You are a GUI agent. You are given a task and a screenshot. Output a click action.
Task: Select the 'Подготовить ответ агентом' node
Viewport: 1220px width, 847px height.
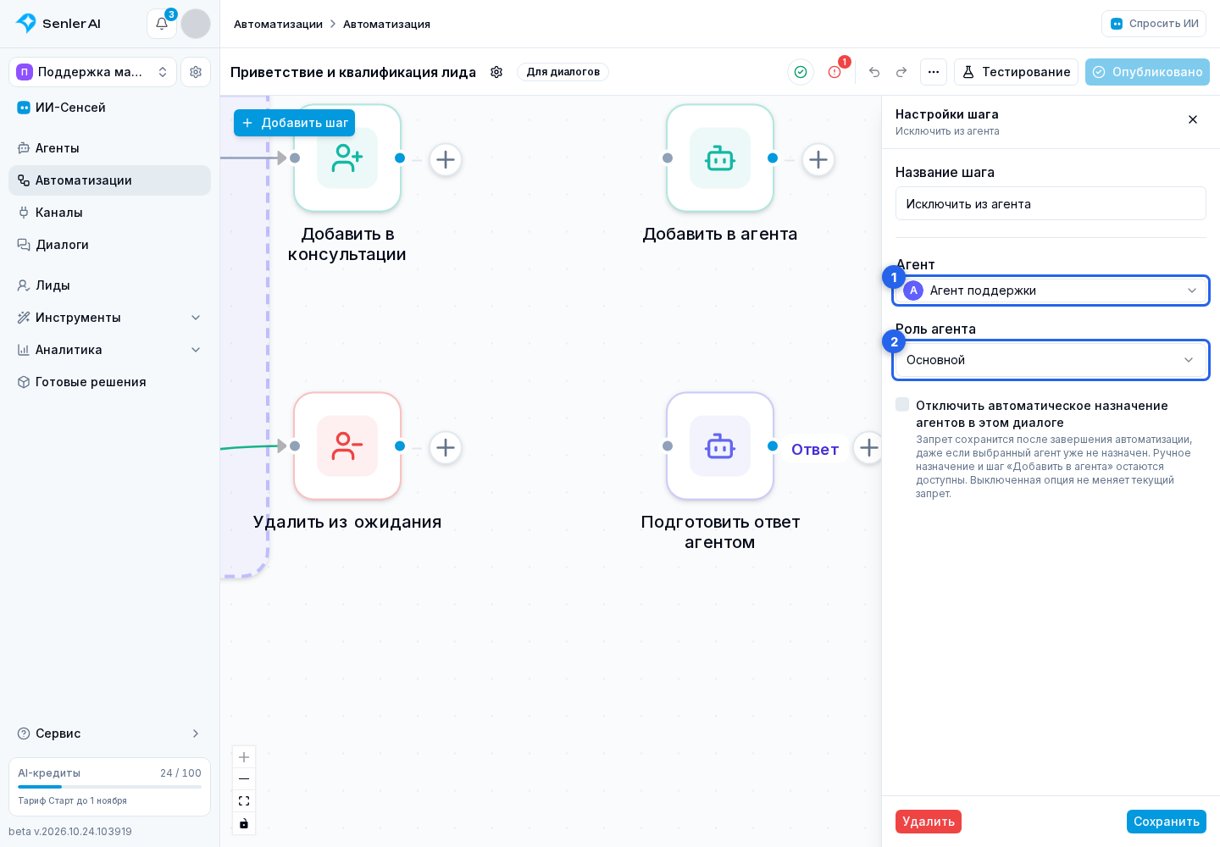(x=720, y=446)
